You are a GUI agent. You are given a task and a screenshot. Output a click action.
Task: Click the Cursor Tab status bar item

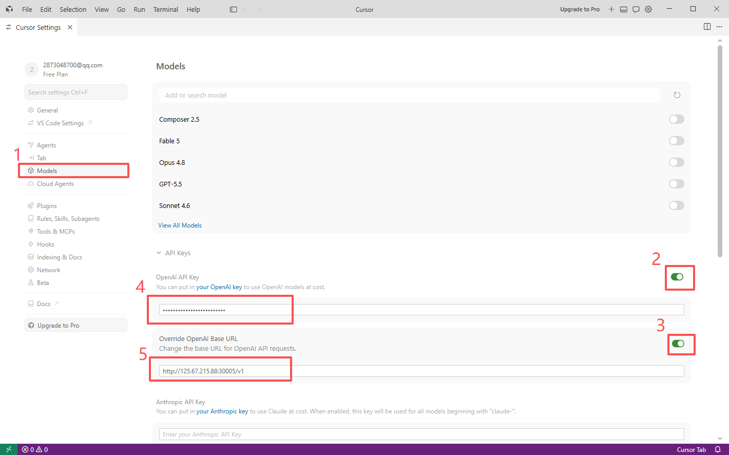[x=691, y=449]
